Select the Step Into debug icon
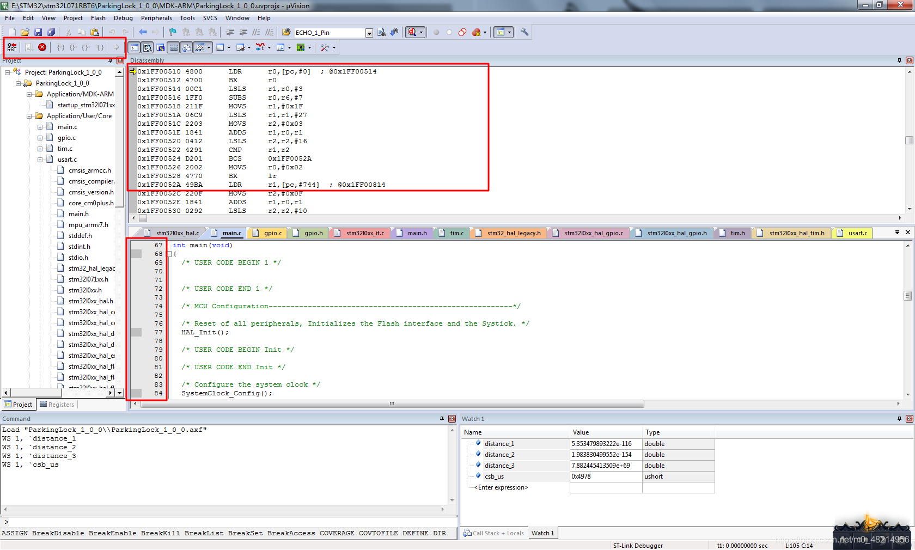 [60, 47]
